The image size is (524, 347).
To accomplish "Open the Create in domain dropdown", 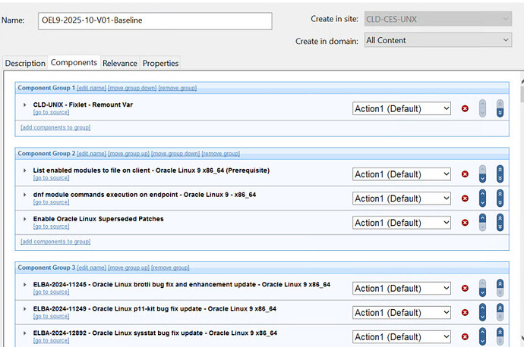I will [x=437, y=40].
